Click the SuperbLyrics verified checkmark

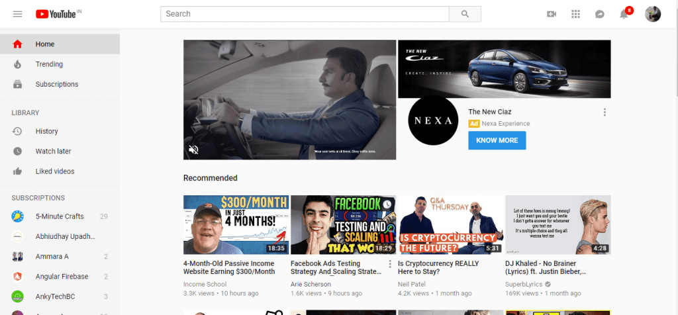[x=548, y=285]
